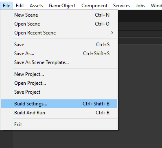Start a New Project...
Viewport: 162px width, 148px height.
[59, 74]
